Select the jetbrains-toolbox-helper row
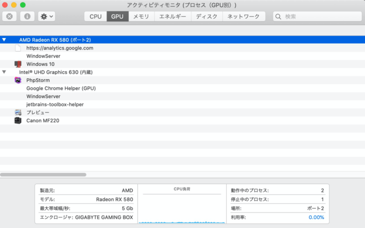 pyautogui.click(x=182, y=104)
